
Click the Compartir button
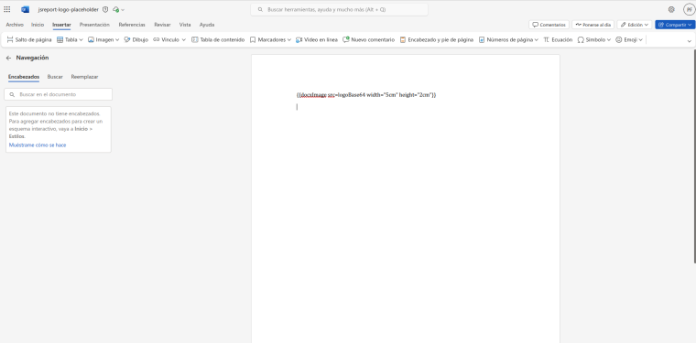(x=675, y=25)
